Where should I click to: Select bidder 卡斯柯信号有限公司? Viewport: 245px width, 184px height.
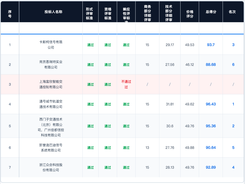point(51,45)
